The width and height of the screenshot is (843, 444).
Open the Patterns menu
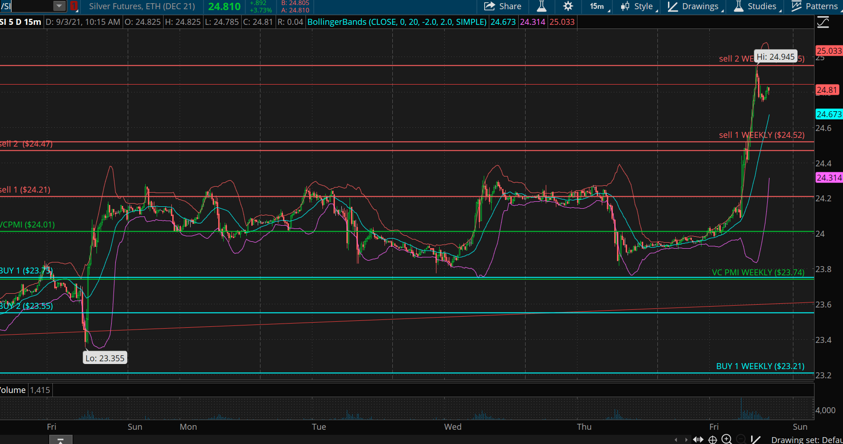[816, 6]
